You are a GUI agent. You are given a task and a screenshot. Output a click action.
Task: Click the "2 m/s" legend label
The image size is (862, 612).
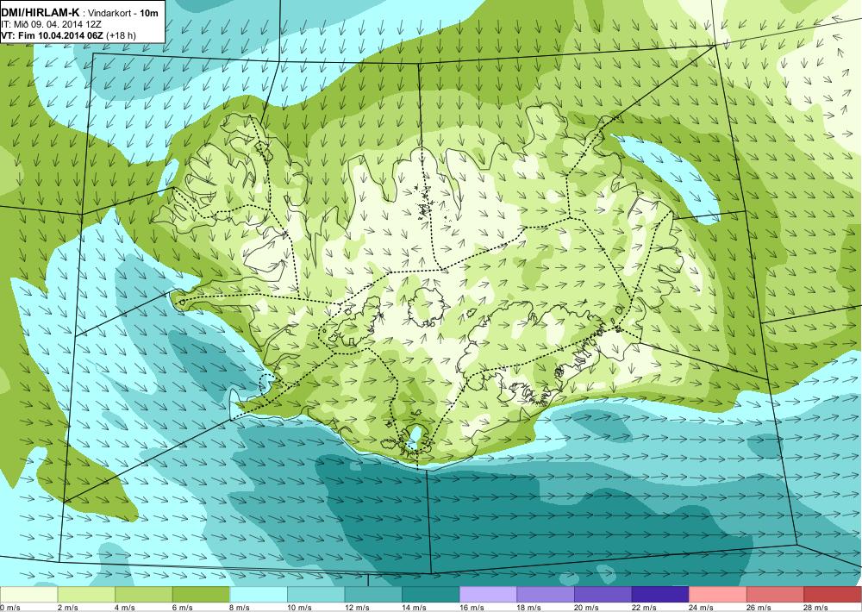pyautogui.click(x=67, y=608)
